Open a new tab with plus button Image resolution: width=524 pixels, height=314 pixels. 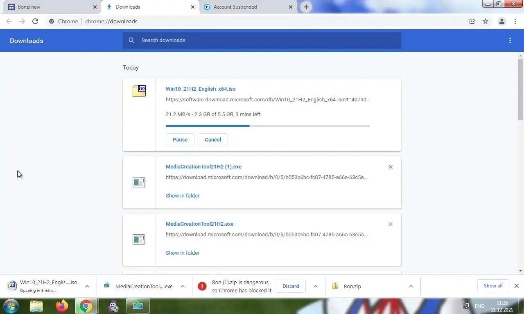(x=306, y=7)
